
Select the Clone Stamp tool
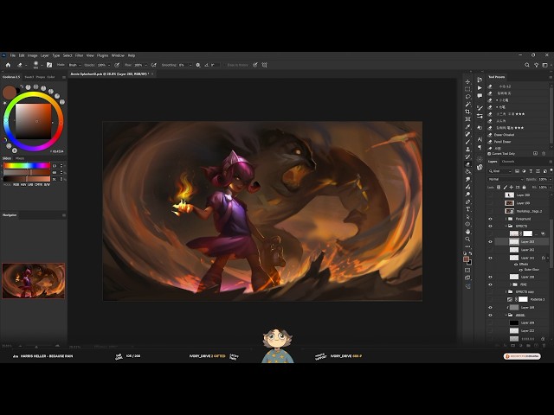[x=467, y=150]
